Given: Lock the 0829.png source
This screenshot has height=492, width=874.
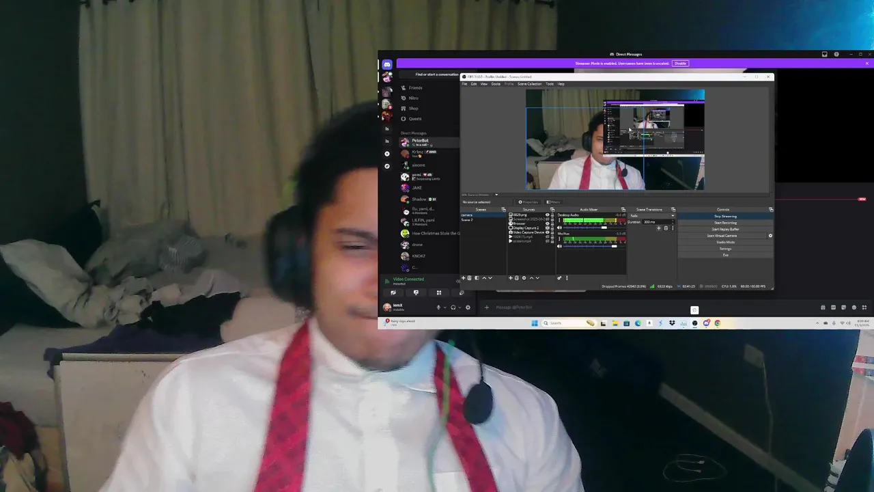Looking at the screenshot, I should (552, 215).
